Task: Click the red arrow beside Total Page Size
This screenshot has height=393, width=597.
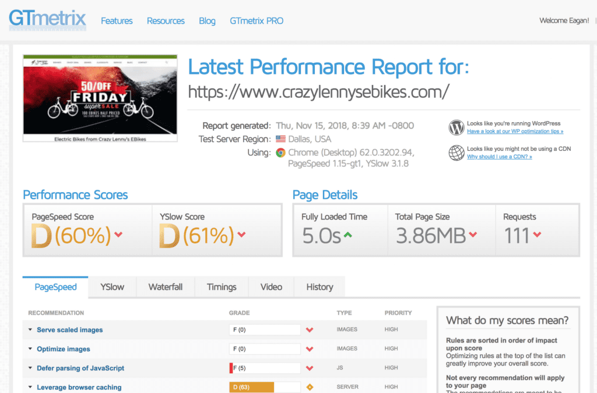Action: click(473, 235)
